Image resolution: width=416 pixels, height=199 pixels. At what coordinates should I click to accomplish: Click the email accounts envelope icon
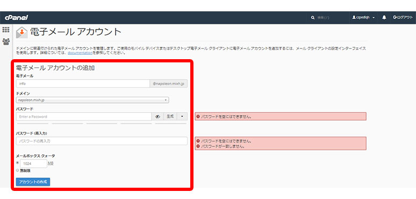coord(21,33)
